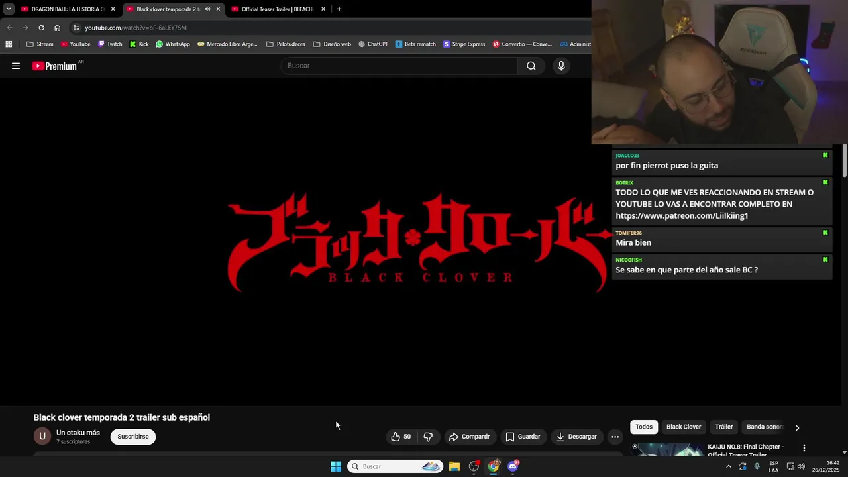Click the chat overlay scrollbar
The width and height of the screenshot is (848, 477).
tap(845, 161)
